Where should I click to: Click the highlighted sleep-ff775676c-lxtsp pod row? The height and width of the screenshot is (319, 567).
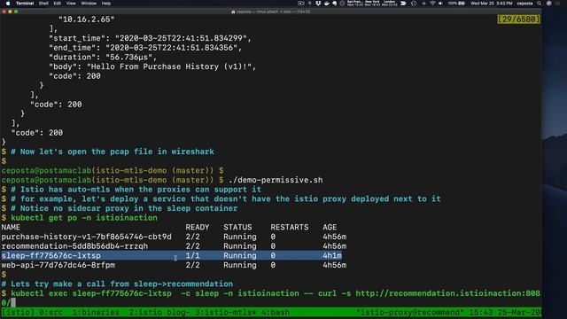(171, 255)
